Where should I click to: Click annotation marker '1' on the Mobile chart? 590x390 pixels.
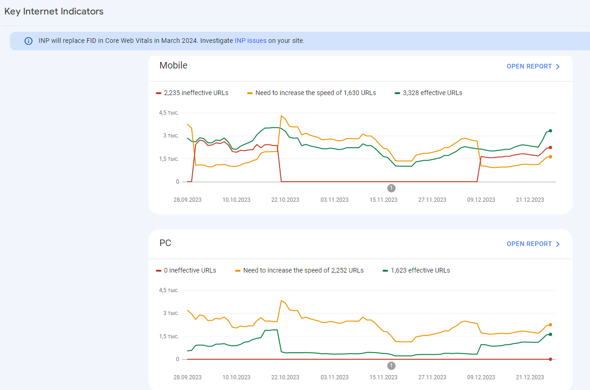[x=391, y=188]
